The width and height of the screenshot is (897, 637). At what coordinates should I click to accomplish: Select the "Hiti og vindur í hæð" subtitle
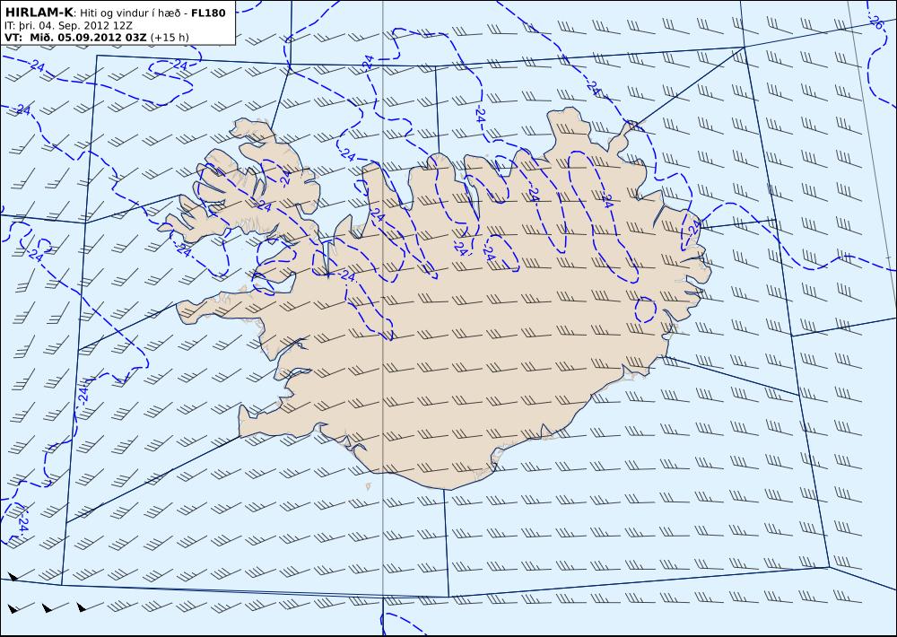tap(130, 13)
